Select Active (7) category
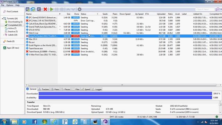This screenshot has width=222, height=125. [11, 28]
